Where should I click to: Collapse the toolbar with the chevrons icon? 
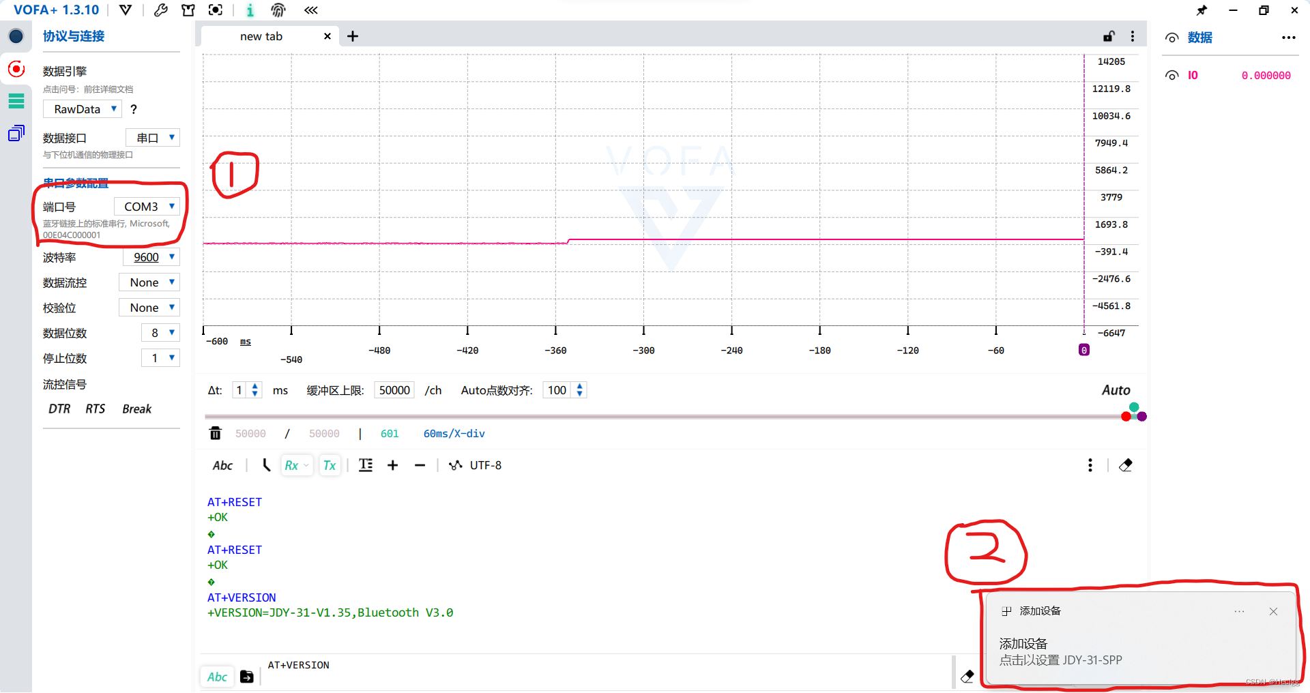(310, 10)
